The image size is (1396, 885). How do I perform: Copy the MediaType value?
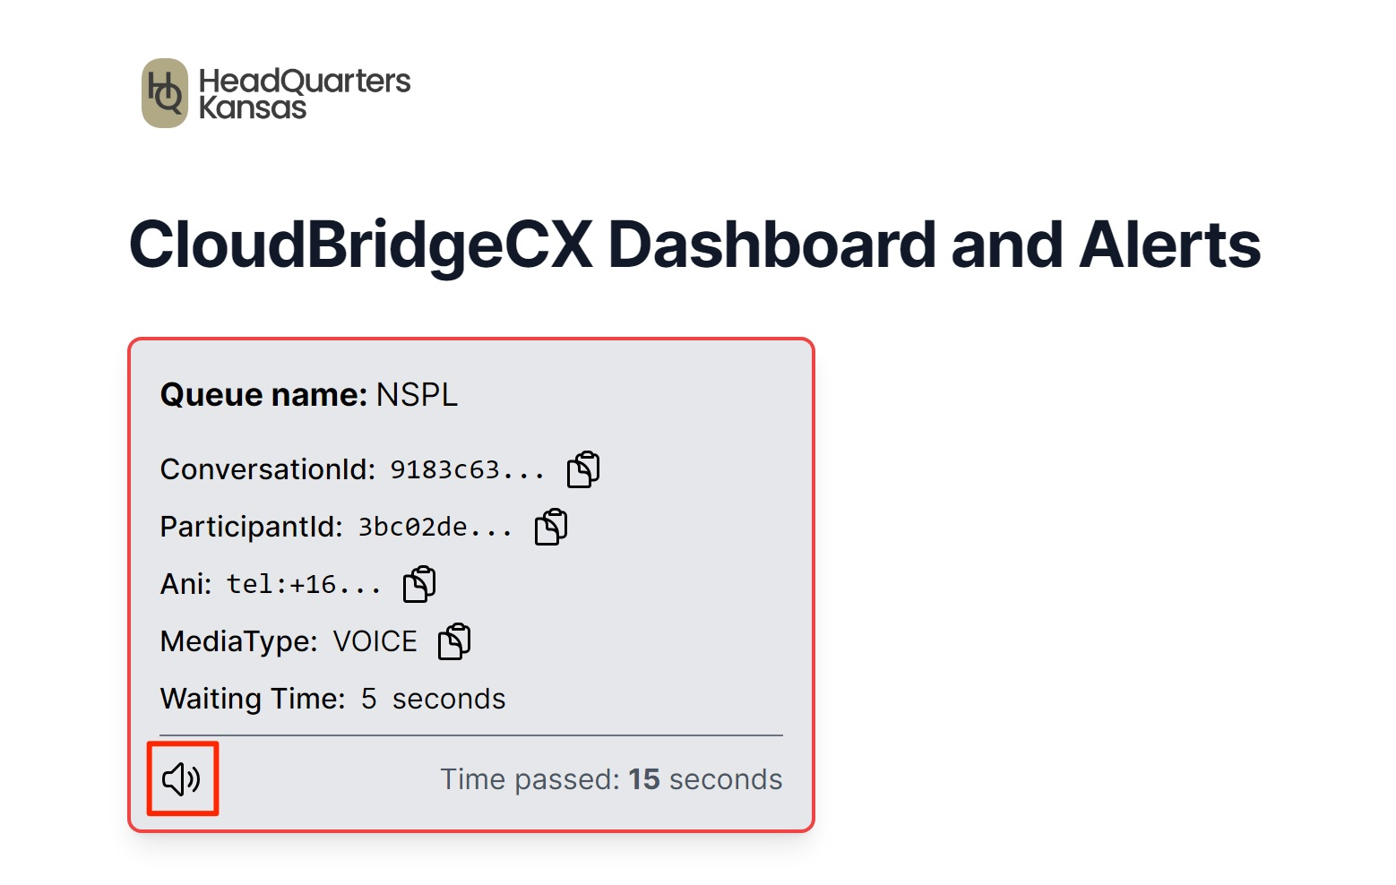tap(454, 641)
